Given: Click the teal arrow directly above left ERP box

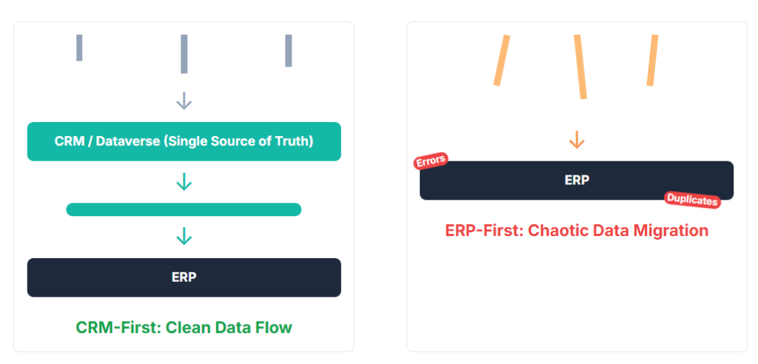Looking at the screenshot, I should click(x=184, y=237).
